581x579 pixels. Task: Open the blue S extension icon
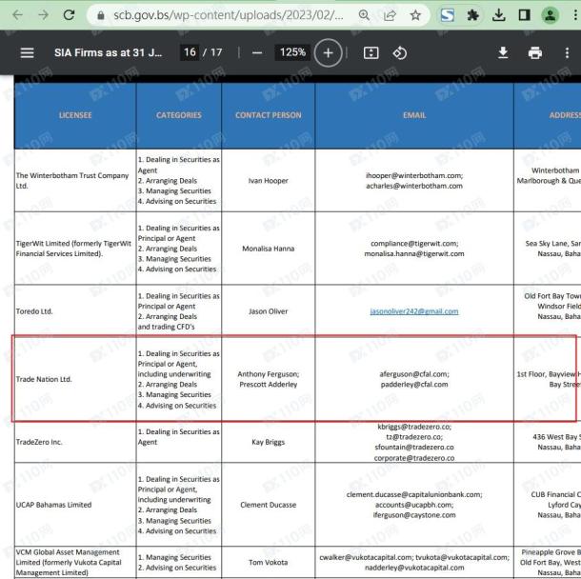click(448, 15)
